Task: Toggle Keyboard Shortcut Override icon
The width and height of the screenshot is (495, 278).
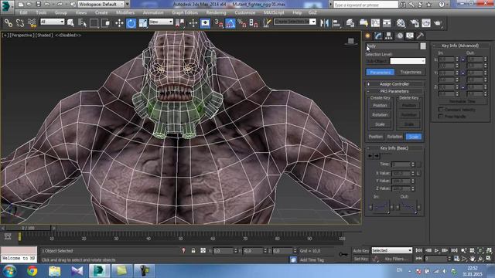Action: point(205,23)
